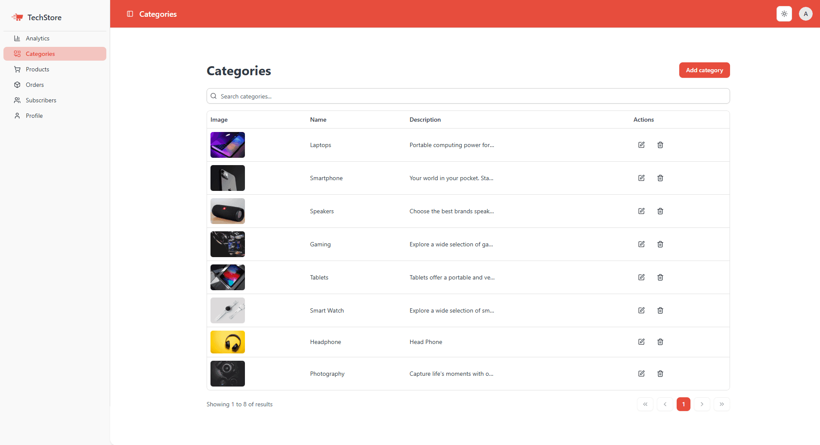Delete the Speakers category
This screenshot has width=820, height=445.
(660, 211)
